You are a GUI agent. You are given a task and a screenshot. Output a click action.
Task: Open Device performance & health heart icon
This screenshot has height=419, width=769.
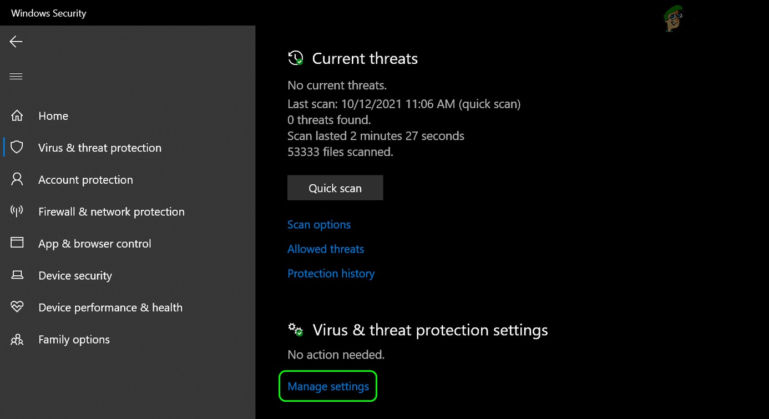(x=17, y=307)
